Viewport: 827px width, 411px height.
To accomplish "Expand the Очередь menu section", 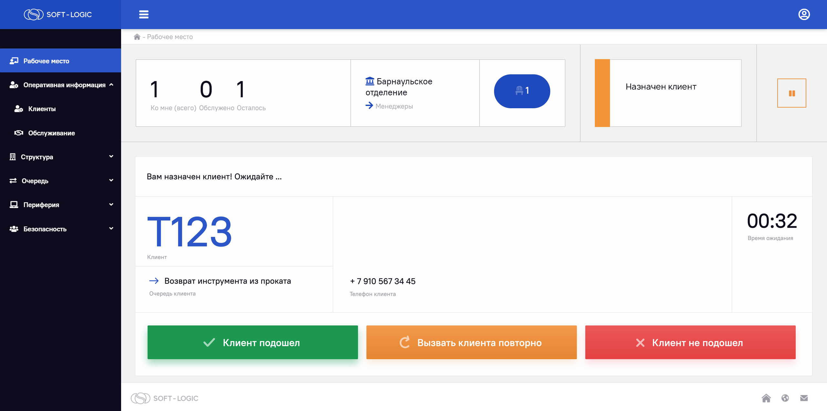I will point(60,181).
